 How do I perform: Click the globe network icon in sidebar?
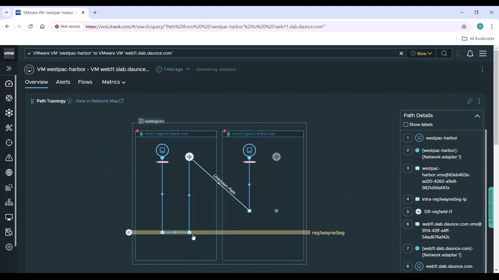click(x=9, y=172)
